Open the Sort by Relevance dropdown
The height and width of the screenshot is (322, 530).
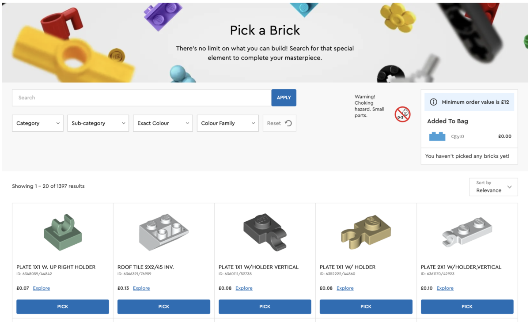pyautogui.click(x=493, y=187)
